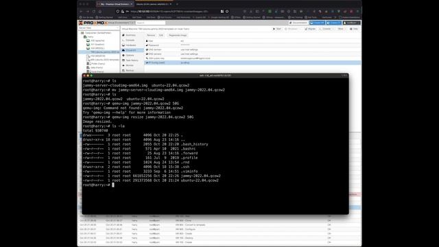Viewport: 439px width, 247px height.
Task: Switch to the second Ubuntu browser tab
Action: (x=154, y=4)
